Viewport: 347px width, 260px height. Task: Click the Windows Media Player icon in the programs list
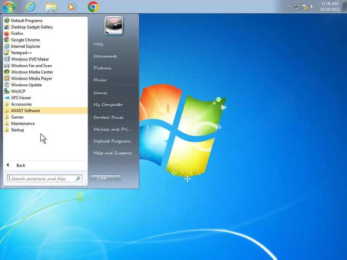point(7,78)
